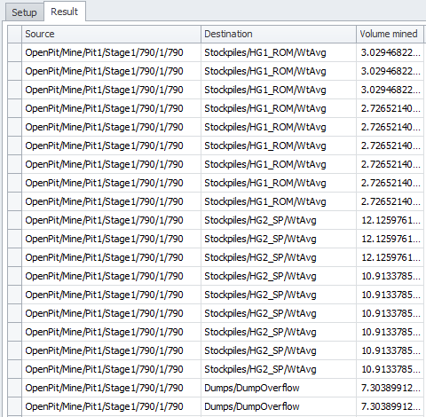The width and height of the screenshot is (426, 417).
Task: Select Source cell of last visible row
Action: click(111, 406)
